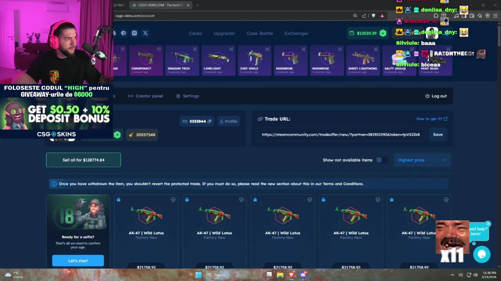Close the Need help popup
This screenshot has width=501, height=281.
488,224
